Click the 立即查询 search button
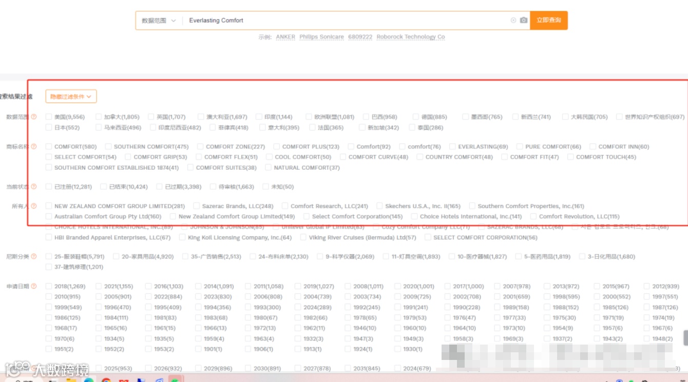 (549, 21)
